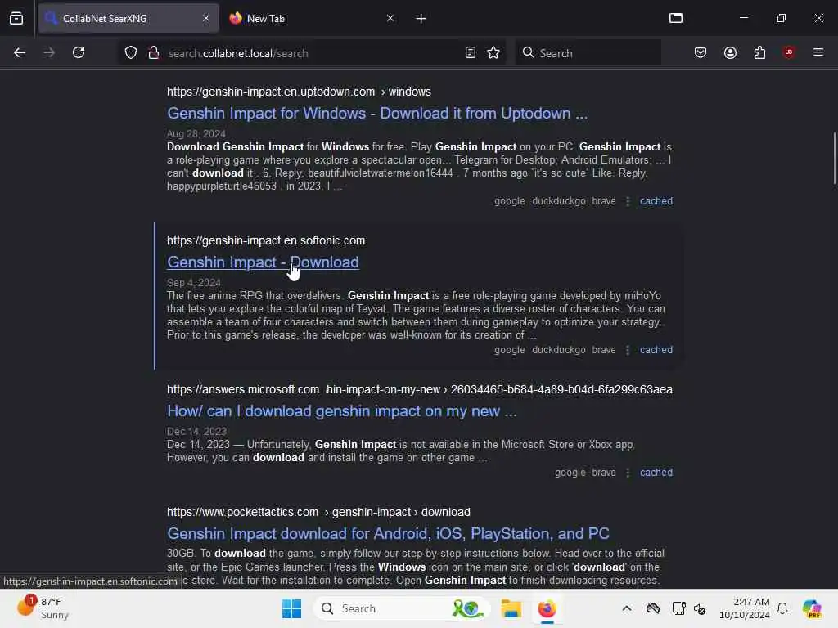Open Pocket Tactics Genshin Impact download link

(x=388, y=533)
